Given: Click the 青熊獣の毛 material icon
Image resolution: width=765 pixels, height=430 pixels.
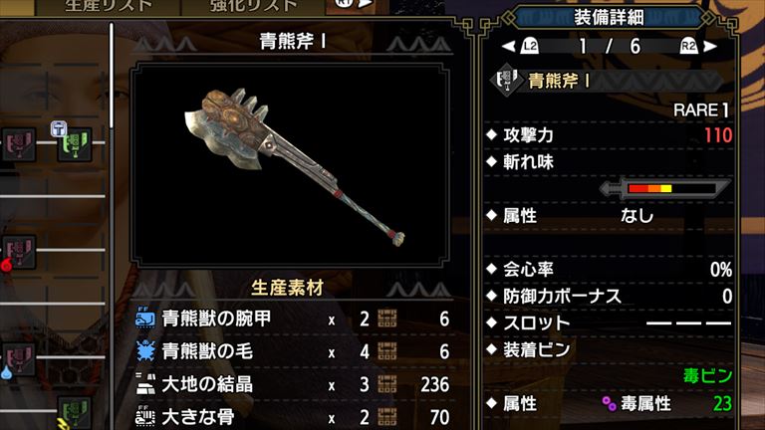Looking at the screenshot, I should click(x=144, y=351).
